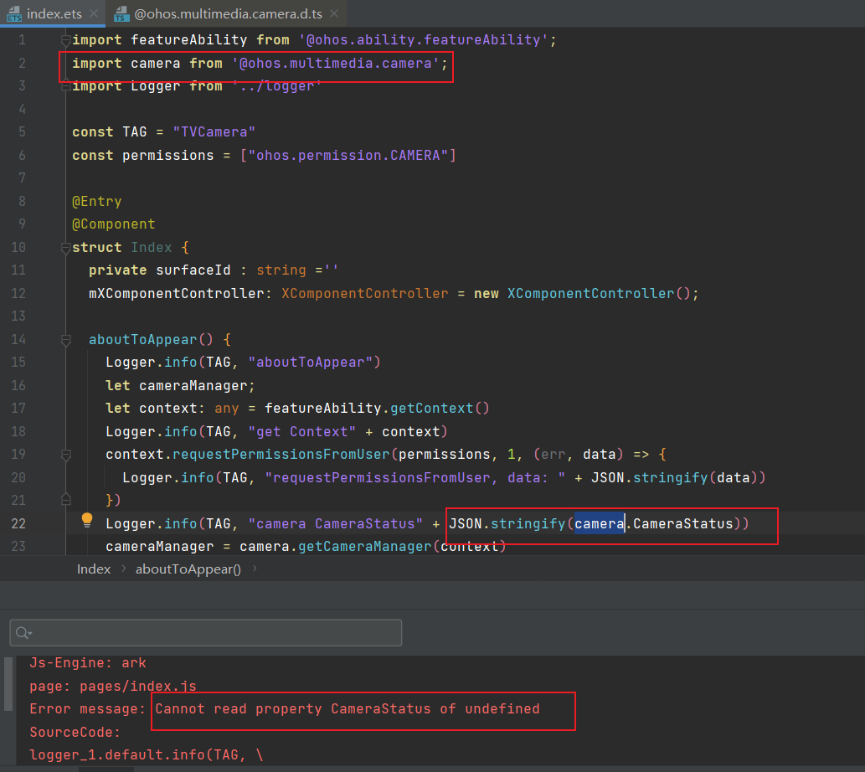Open the search options magnifier dropdown
865x772 pixels.
click(x=23, y=632)
